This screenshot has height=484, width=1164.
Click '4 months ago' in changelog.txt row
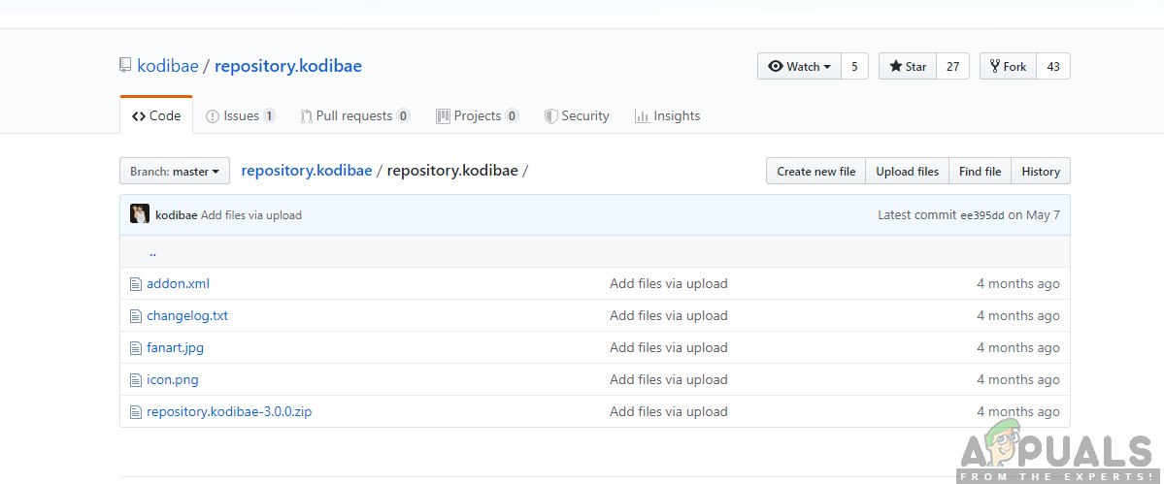point(1017,316)
